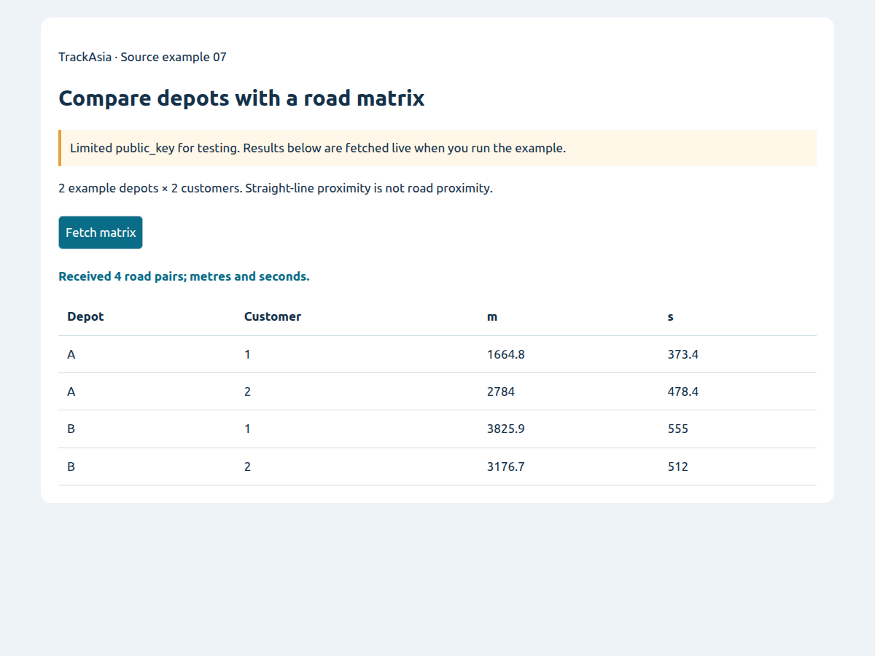Click the Fetch matrix button
875x656 pixels.
(x=101, y=233)
